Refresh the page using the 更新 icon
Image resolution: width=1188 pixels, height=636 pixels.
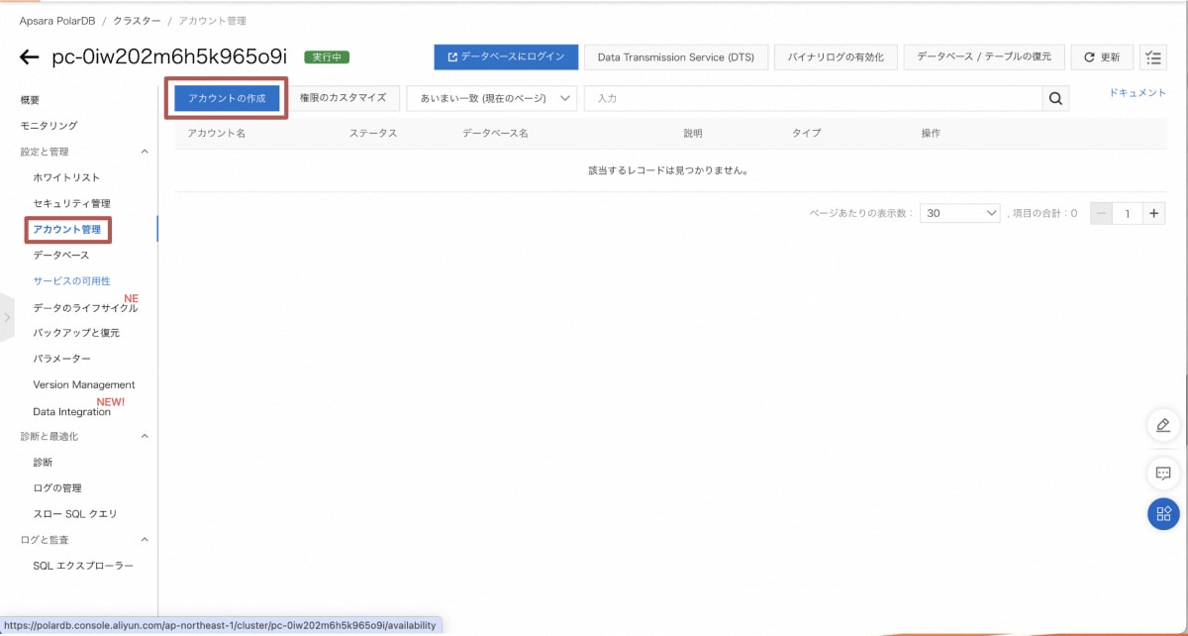pyautogui.click(x=1102, y=56)
